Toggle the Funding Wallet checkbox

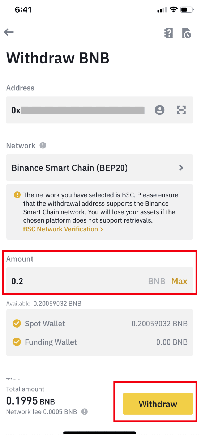point(17,342)
